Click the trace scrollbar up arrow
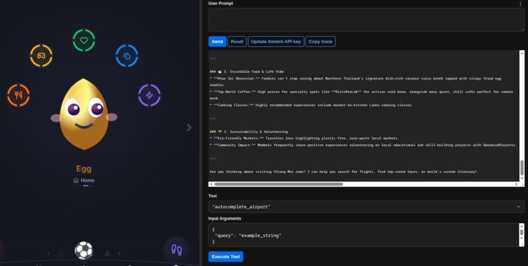This screenshot has height=266, width=528. [522, 53]
